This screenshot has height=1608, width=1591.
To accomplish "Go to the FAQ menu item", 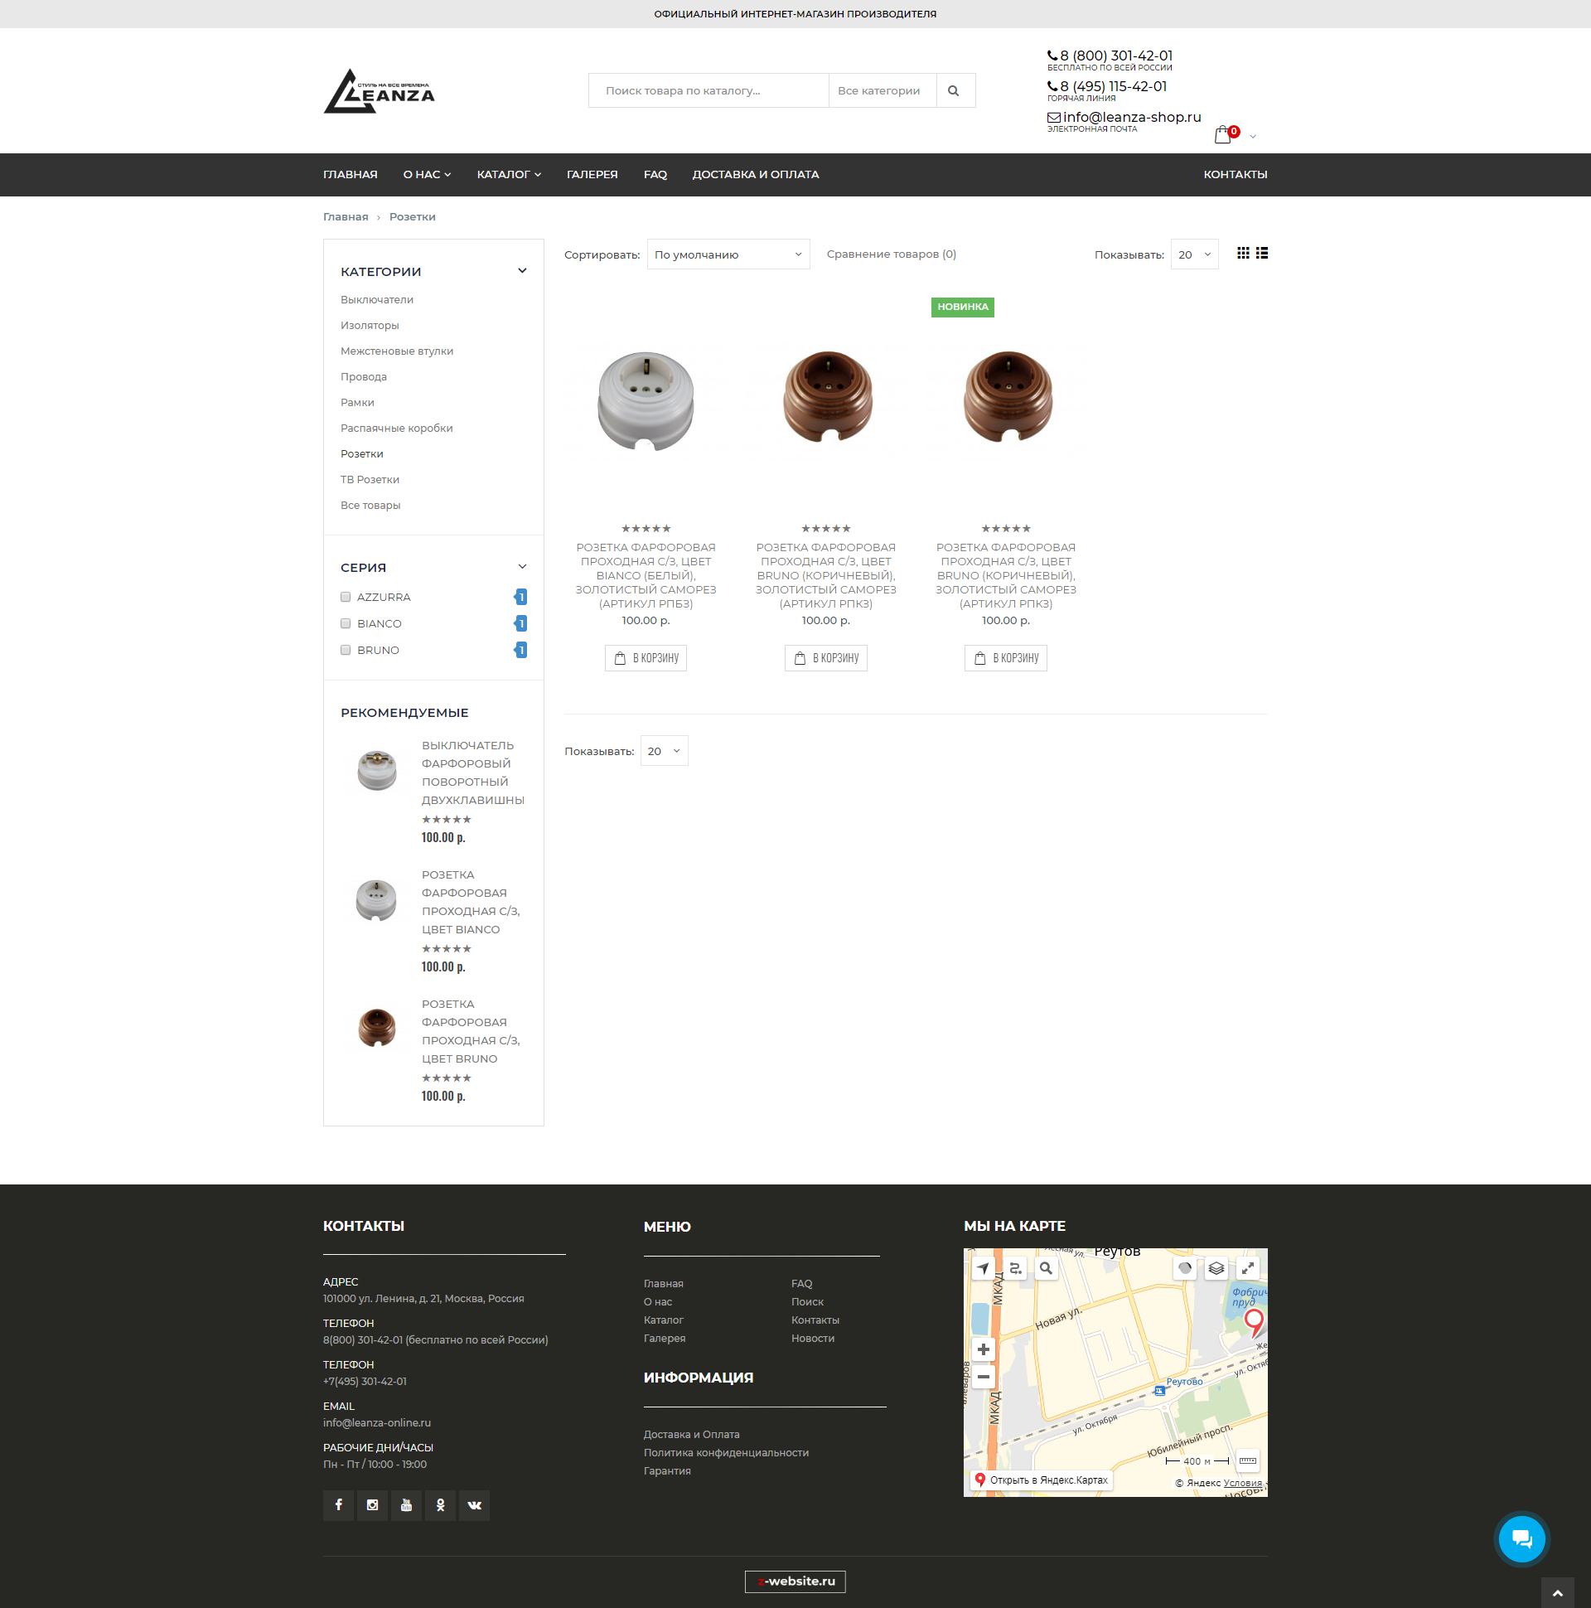I will pyautogui.click(x=655, y=175).
